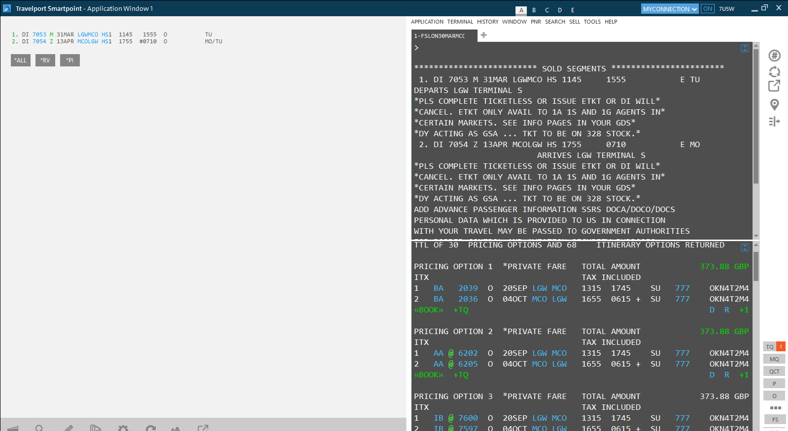
Task: Click the circular refresh arrows in right sidebar
Action: coord(774,72)
